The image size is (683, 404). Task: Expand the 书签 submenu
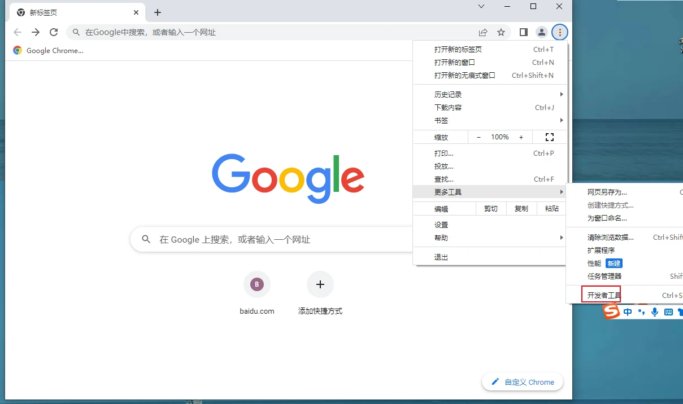[x=490, y=121]
